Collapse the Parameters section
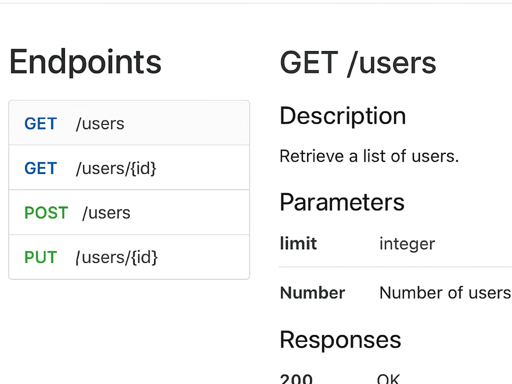Image resolution: width=512 pixels, height=384 pixels. (x=342, y=202)
